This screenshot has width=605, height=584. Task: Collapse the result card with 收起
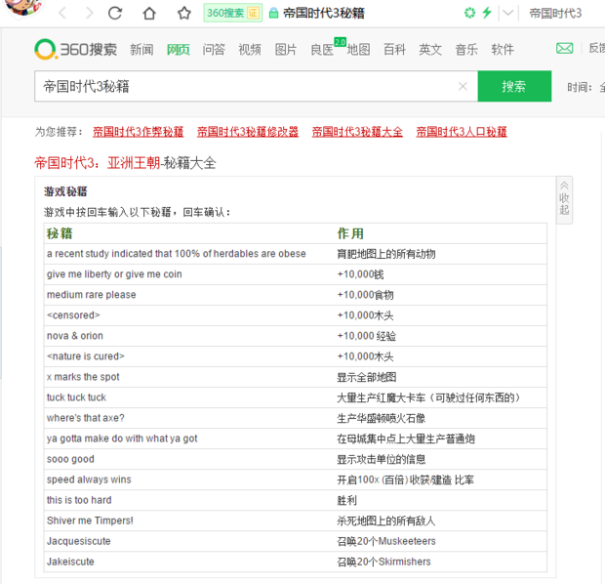pos(564,199)
